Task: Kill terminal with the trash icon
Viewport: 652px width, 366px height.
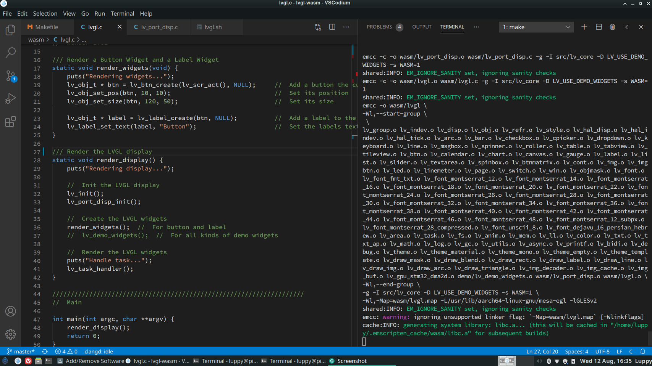Action: click(612, 27)
